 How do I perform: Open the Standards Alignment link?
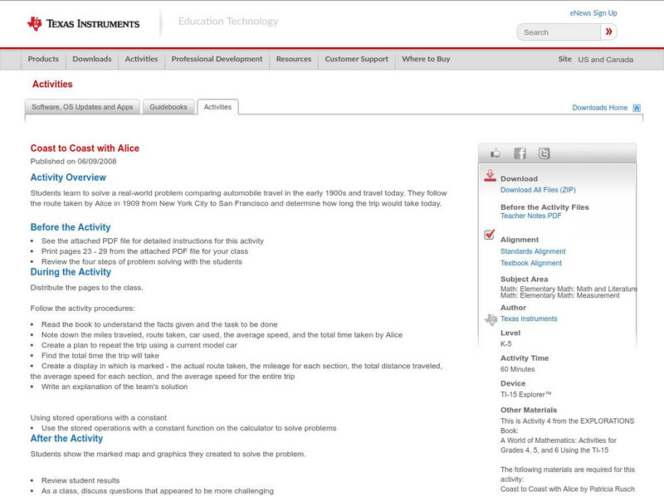533,251
